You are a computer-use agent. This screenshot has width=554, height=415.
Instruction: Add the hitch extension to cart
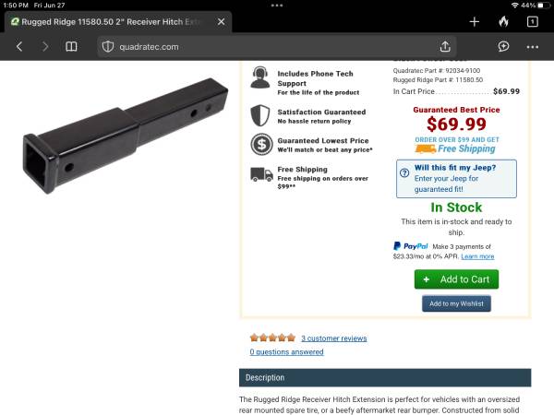(456, 279)
